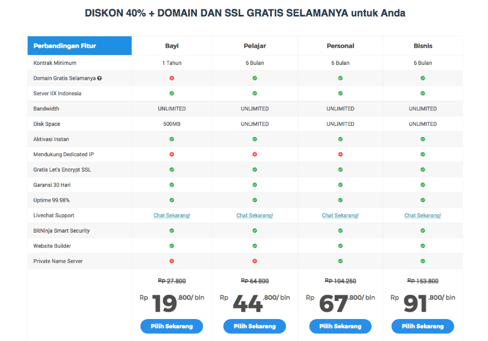
Task: Choose Bisnis plan with Pilih Sekarang button
Action: coord(422,326)
